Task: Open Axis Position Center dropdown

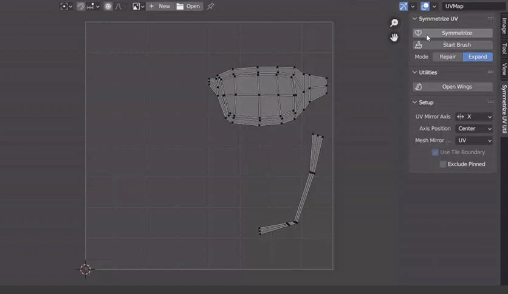Action: pos(474,129)
